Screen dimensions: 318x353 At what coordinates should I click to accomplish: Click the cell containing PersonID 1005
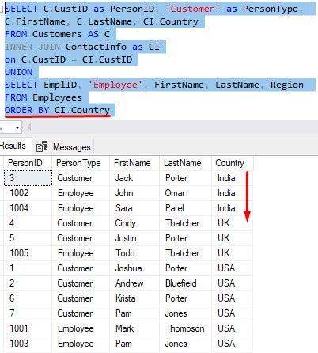click(28, 253)
